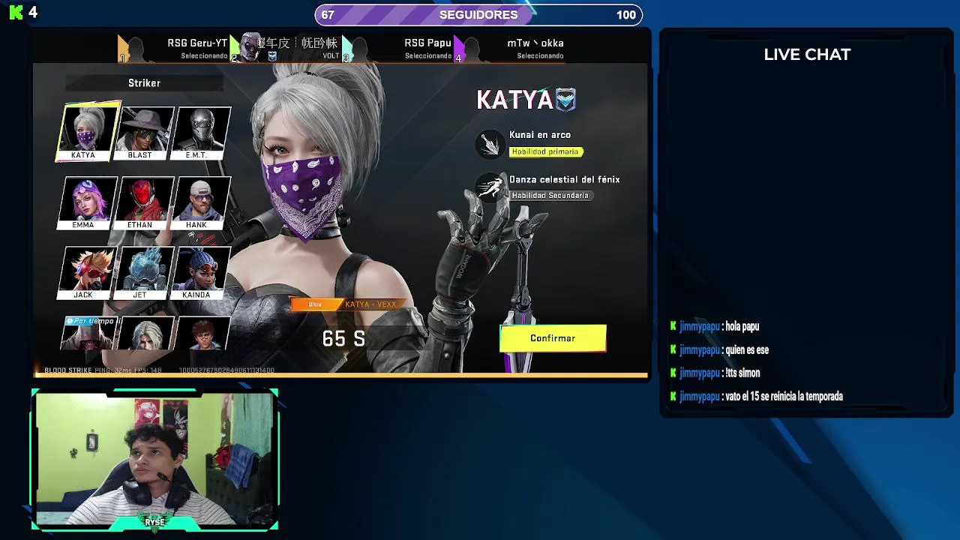Click the VOLT label under player 2
Screen dimensions: 960x540
[x=331, y=56]
